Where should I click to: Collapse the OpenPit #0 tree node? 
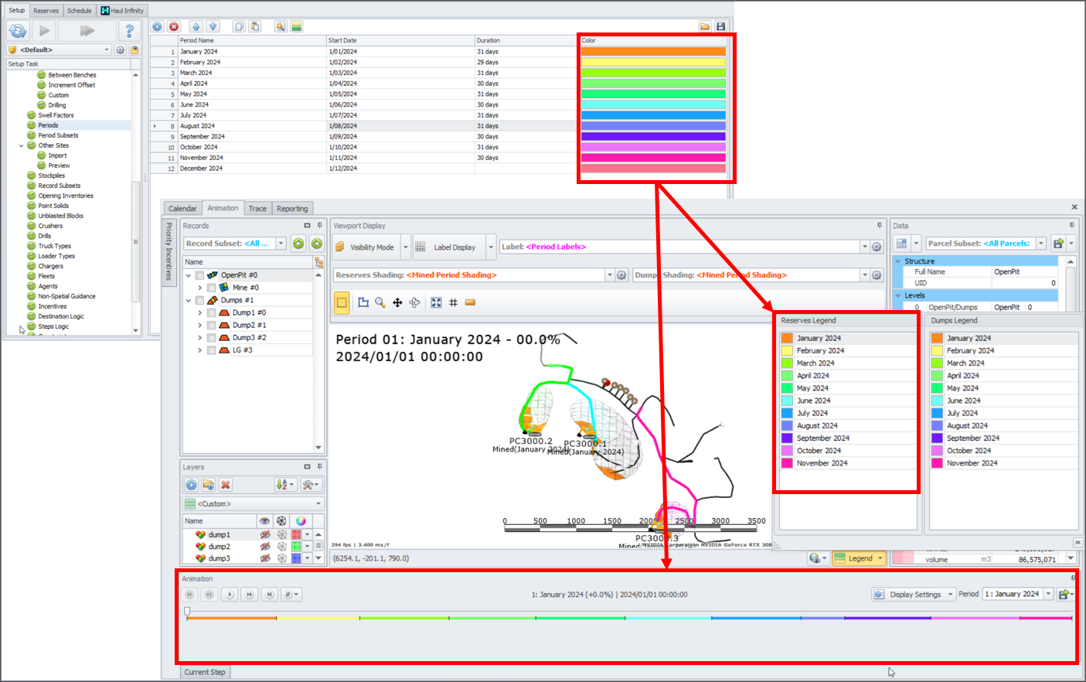[x=189, y=275]
